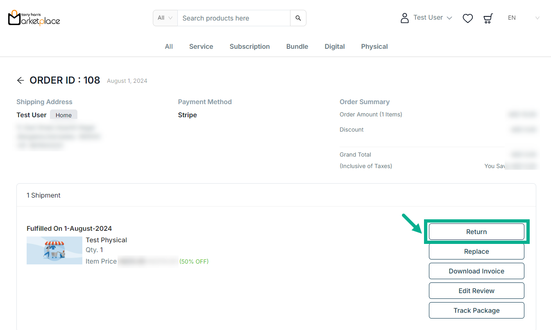Viewport: 551px width, 330px height.
Task: Go to the Digital category tab
Action: pyautogui.click(x=334, y=46)
